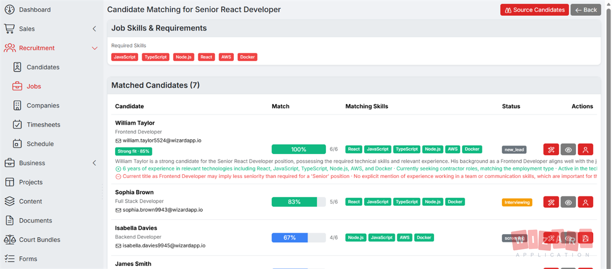This screenshot has height=269, width=612.
Task: Click the red Node.js required skill tag
Action: click(184, 57)
